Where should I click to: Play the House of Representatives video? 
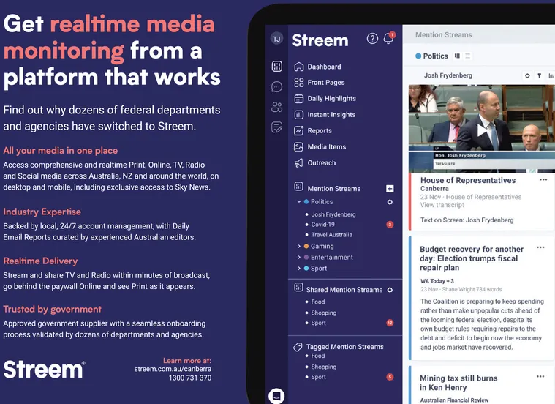click(x=482, y=130)
